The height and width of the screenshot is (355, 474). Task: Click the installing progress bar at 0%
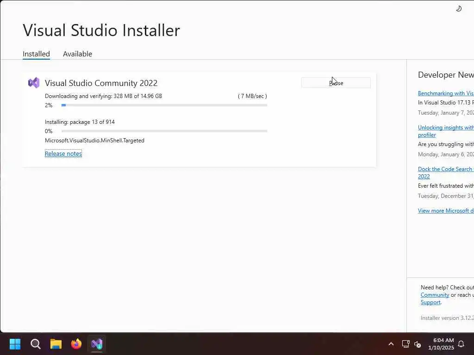164,131
